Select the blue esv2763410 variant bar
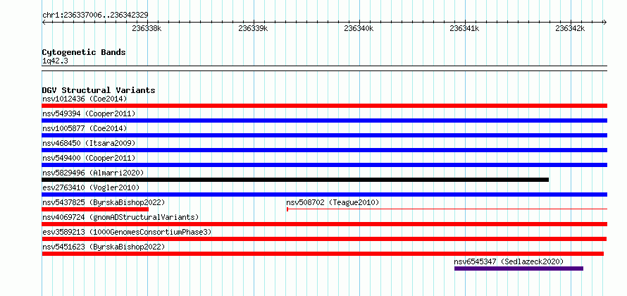This screenshot has height=296, width=627. (324, 195)
